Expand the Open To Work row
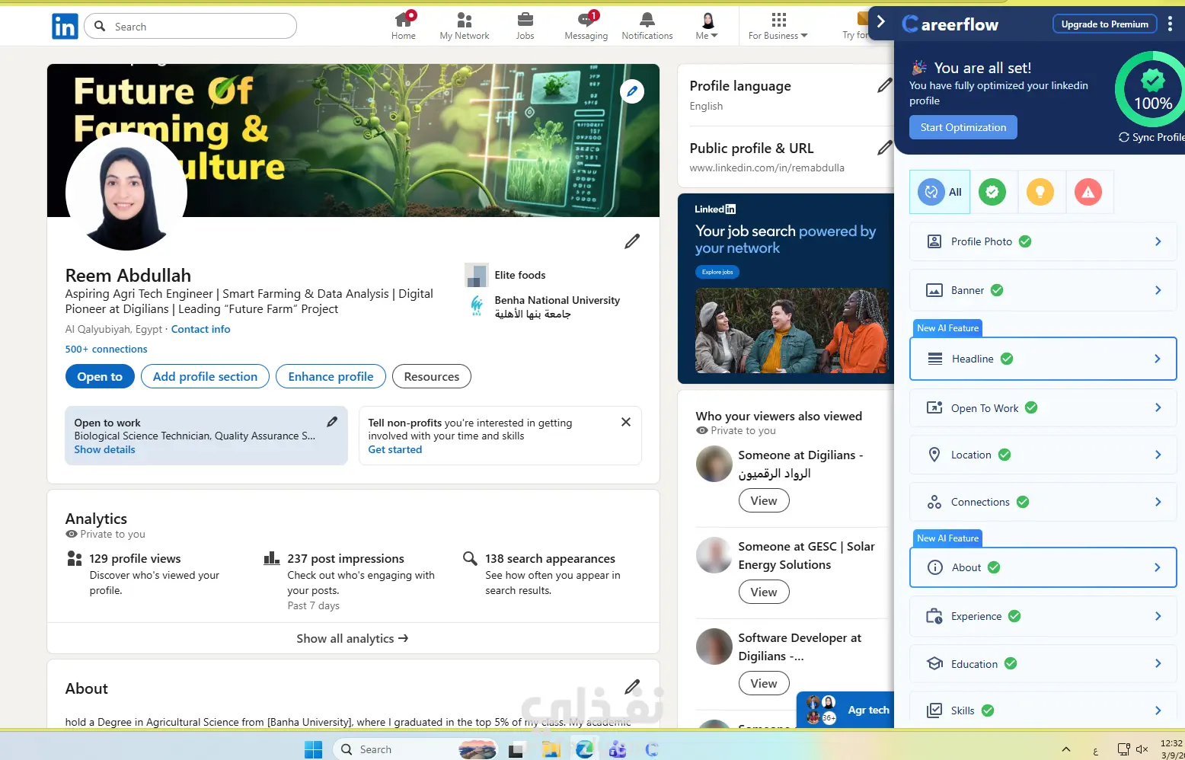This screenshot has height=760, width=1185. [1043, 407]
